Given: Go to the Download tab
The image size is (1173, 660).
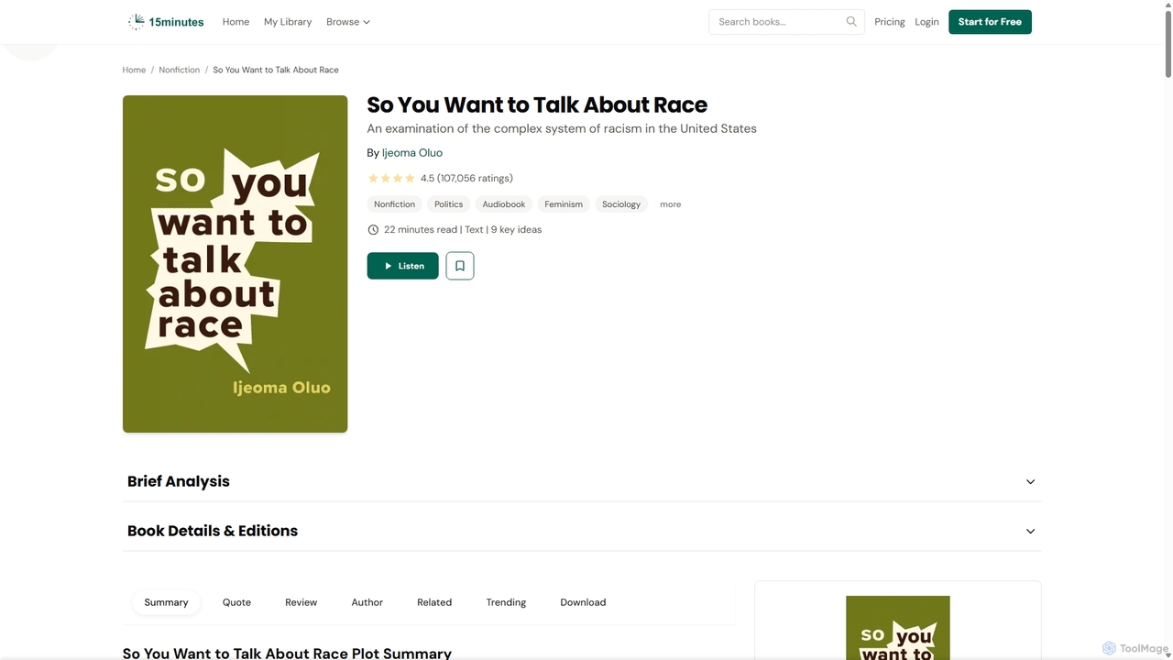Looking at the screenshot, I should [583, 602].
